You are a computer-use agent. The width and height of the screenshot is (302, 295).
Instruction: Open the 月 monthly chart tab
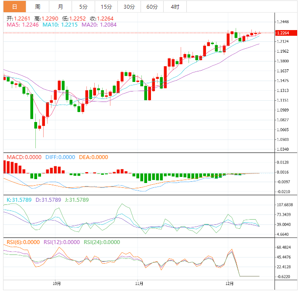coord(60,7)
